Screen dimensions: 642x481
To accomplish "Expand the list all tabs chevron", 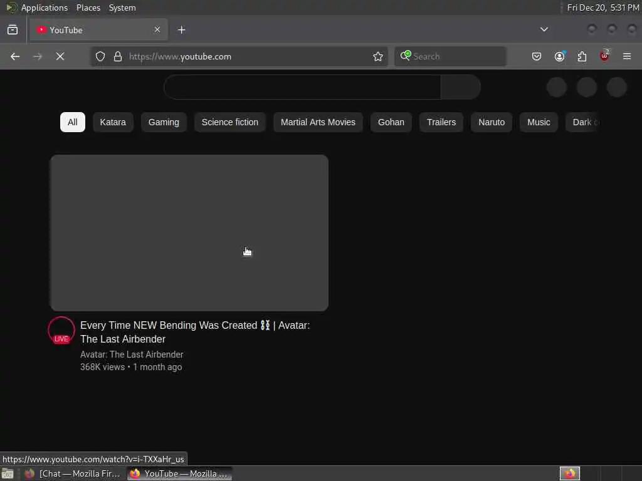I will tap(544, 29).
